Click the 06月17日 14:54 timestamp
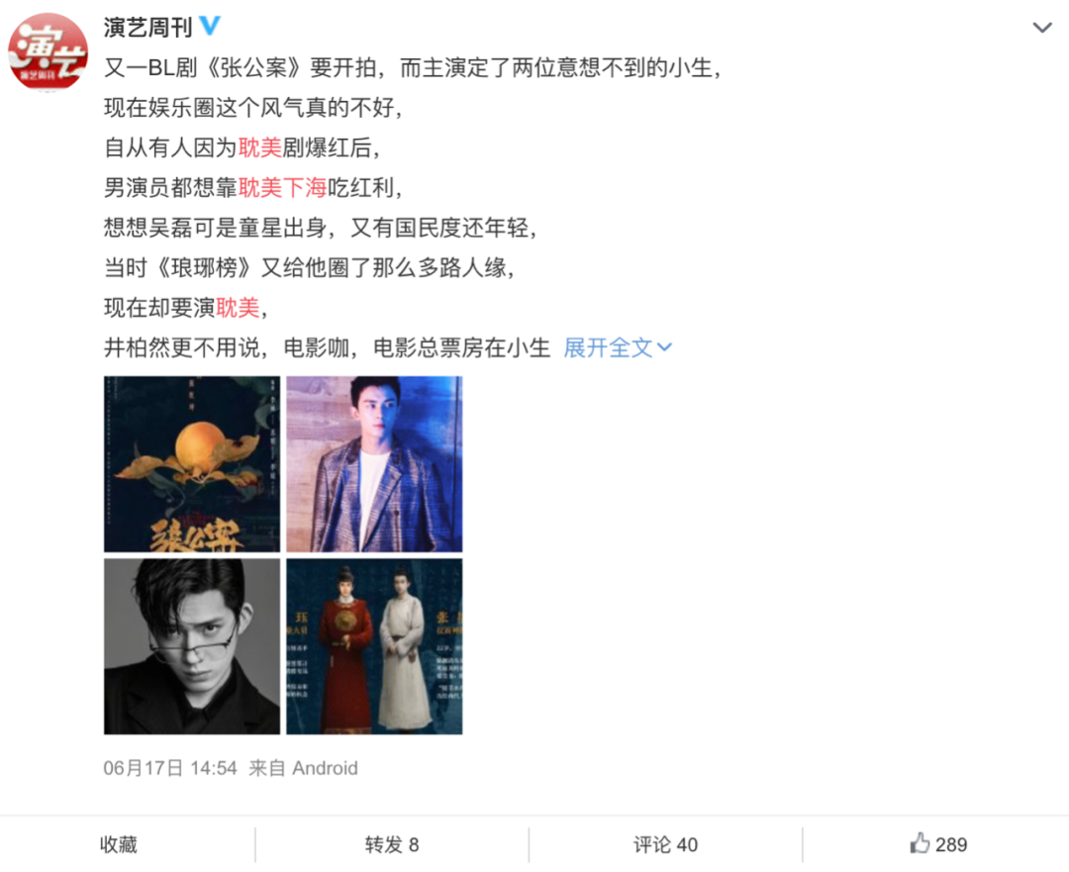Image resolution: width=1069 pixels, height=872 pixels. click(170, 768)
